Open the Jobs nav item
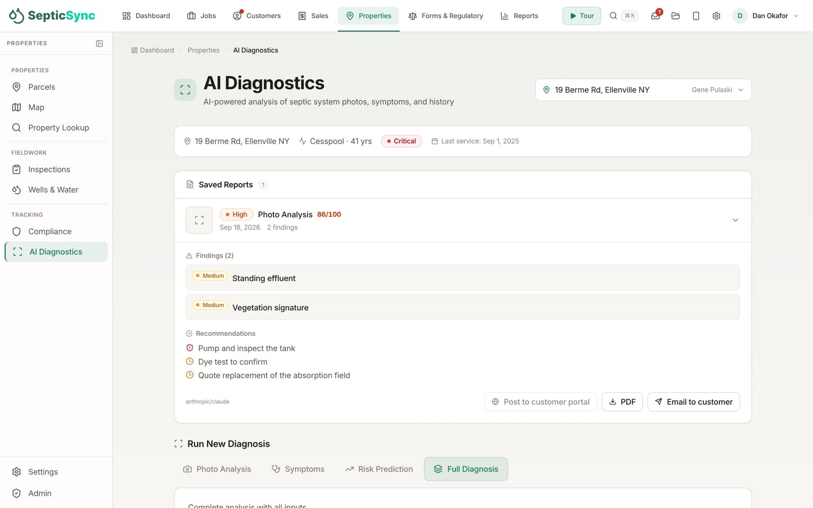Screen dimensions: 813x508 (x=201, y=16)
